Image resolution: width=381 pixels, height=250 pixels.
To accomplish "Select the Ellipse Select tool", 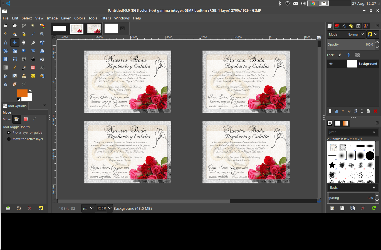I will click(x=15, y=26).
